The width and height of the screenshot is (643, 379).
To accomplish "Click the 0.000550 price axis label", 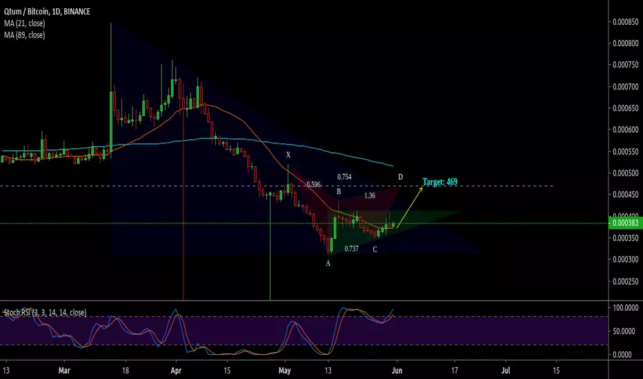I will (626, 151).
